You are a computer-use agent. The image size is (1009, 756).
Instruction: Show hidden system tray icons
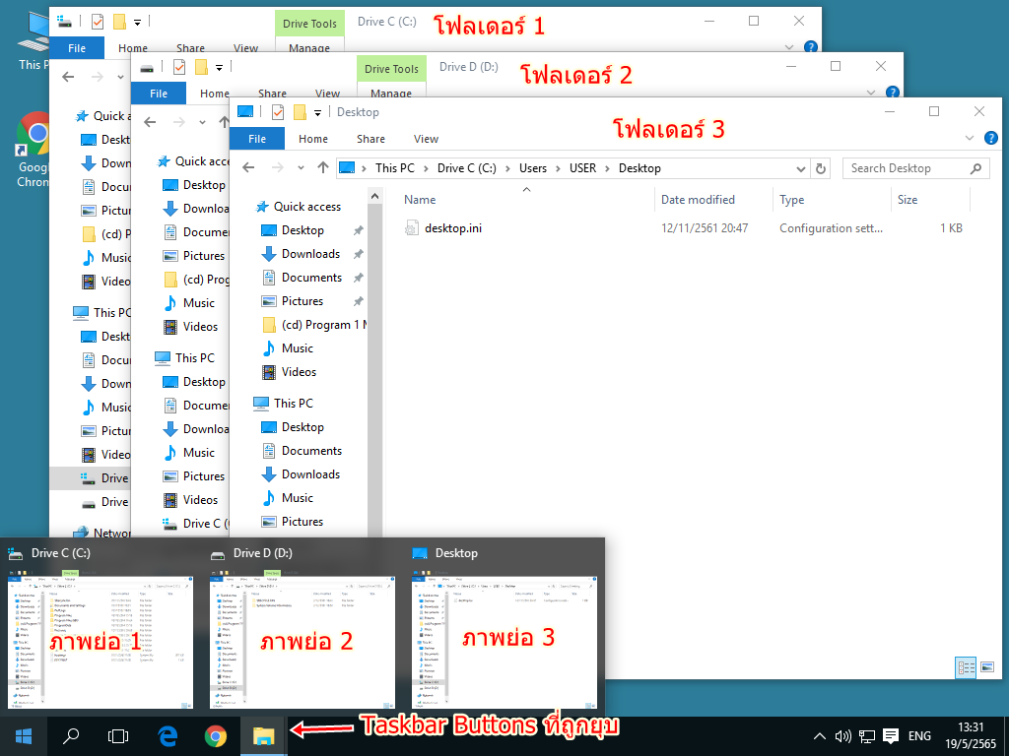coord(819,735)
